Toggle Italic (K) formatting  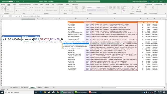[18, 10]
